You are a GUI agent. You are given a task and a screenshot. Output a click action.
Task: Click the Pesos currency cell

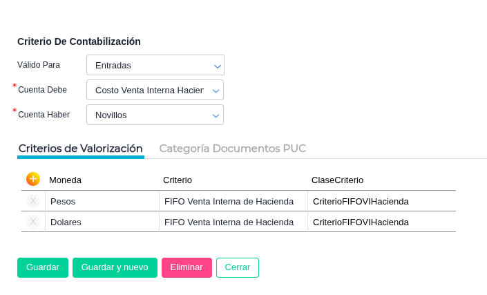[102, 201]
